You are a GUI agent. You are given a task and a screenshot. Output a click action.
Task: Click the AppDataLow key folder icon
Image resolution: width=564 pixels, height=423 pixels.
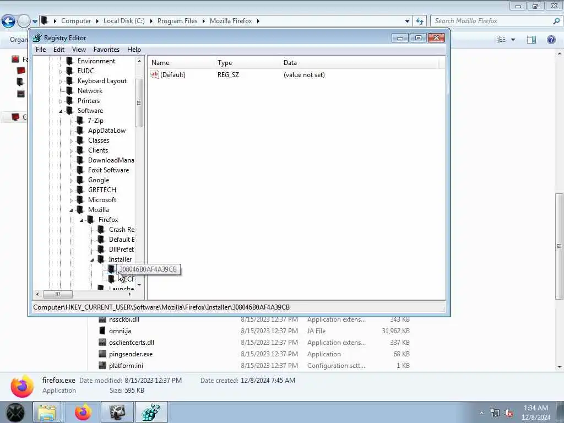80,130
